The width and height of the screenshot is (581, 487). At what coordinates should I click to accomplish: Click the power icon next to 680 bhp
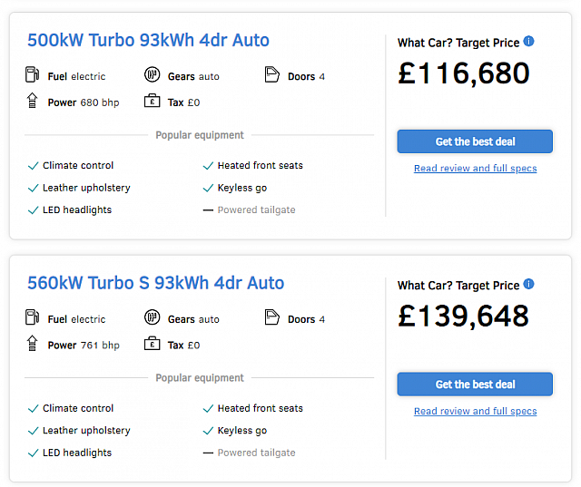pyautogui.click(x=33, y=101)
